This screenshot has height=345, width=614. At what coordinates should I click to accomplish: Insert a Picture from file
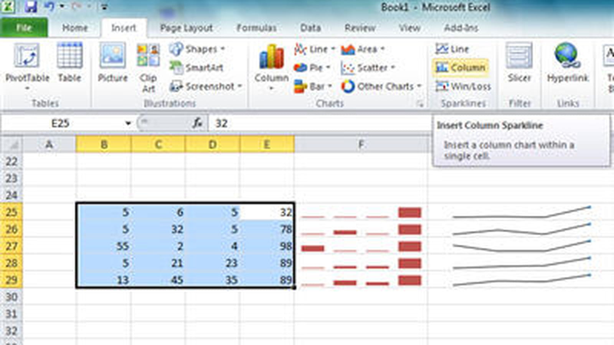tap(112, 63)
